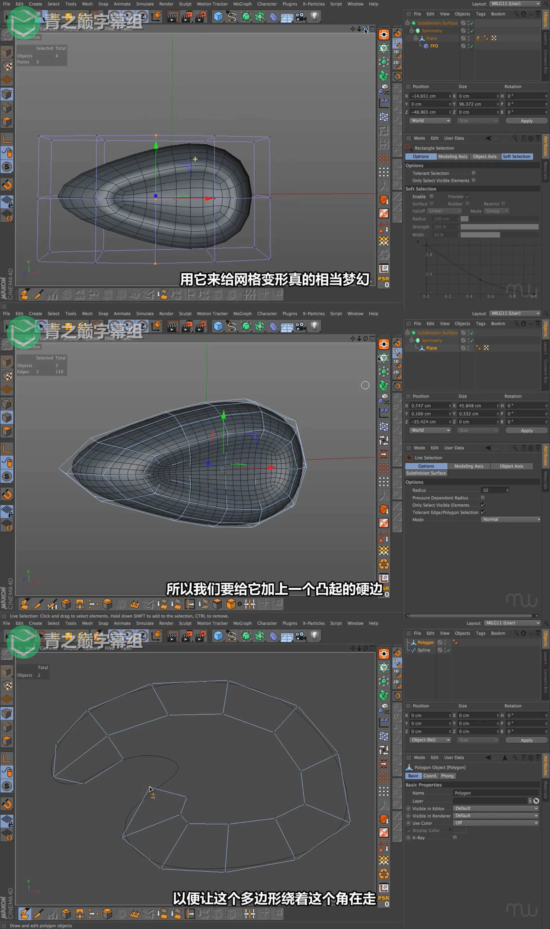This screenshot has width=550, height=929.
Task: Click Render to Picture Viewer icon in the Polygon Object window
Action: click(186, 636)
